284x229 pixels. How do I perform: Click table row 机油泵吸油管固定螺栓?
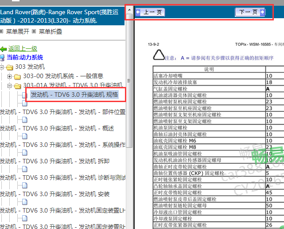pyautogui.click(x=209, y=154)
